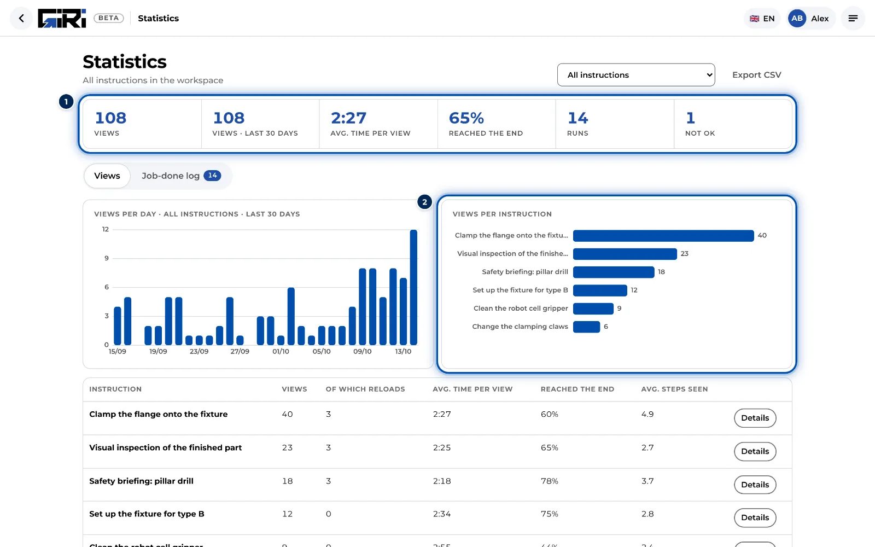Click Safety briefing: pillar drill row title
Viewport: 875px width, 547px height.
point(142,481)
